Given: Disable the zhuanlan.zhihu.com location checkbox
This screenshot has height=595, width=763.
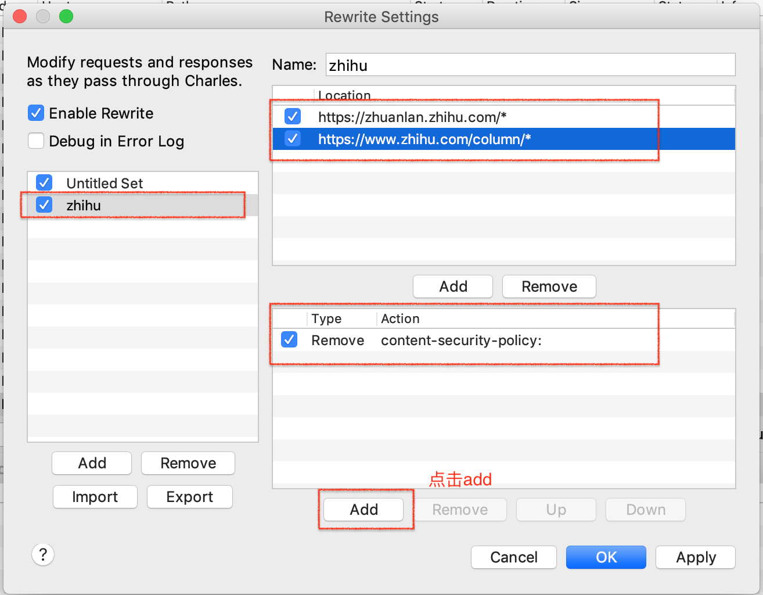Looking at the screenshot, I should pyautogui.click(x=293, y=117).
